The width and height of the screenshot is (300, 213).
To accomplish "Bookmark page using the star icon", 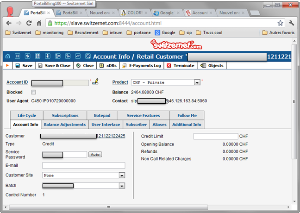I will 280,23.
